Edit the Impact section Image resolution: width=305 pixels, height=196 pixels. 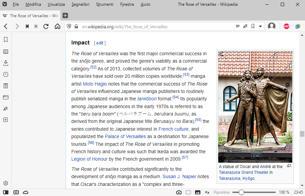[100, 43]
